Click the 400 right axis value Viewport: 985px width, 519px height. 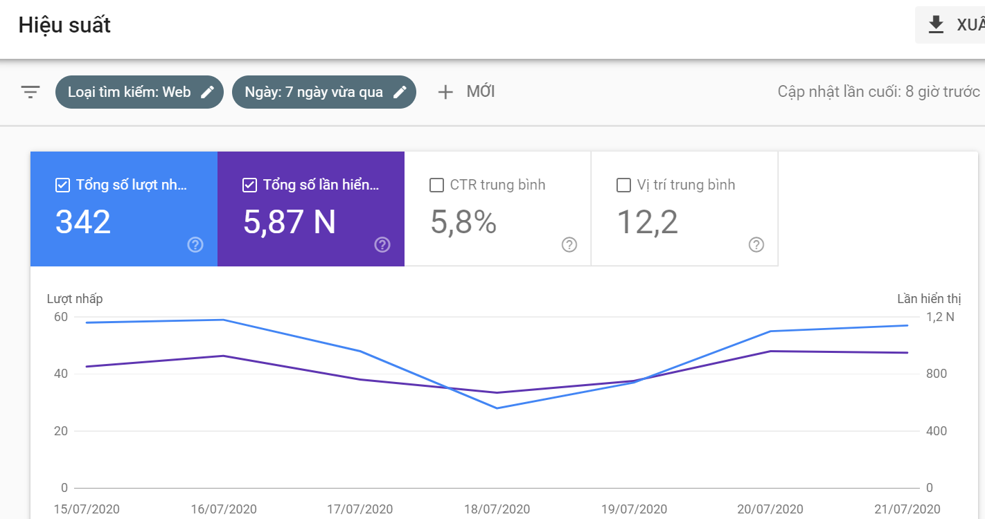click(937, 431)
